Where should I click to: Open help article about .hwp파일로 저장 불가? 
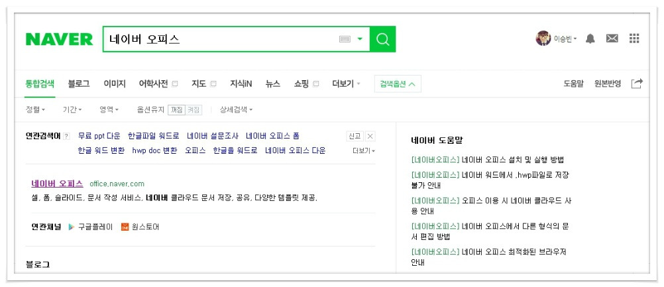(490, 180)
